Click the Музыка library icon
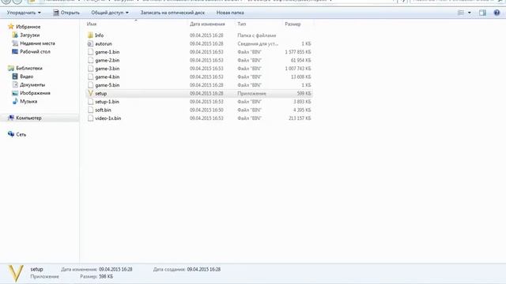Viewport: 506px width, 284px height. point(15,101)
